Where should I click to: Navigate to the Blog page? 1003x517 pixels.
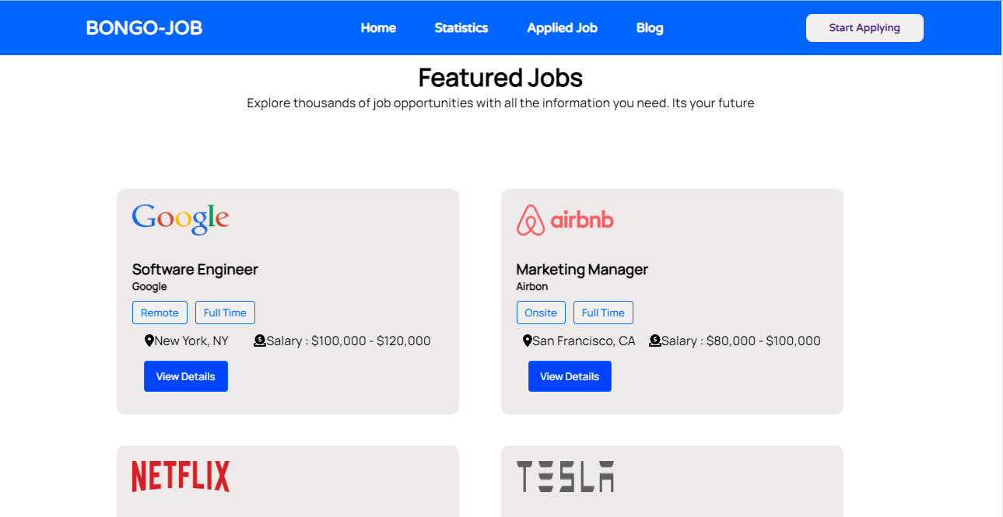pyautogui.click(x=650, y=28)
